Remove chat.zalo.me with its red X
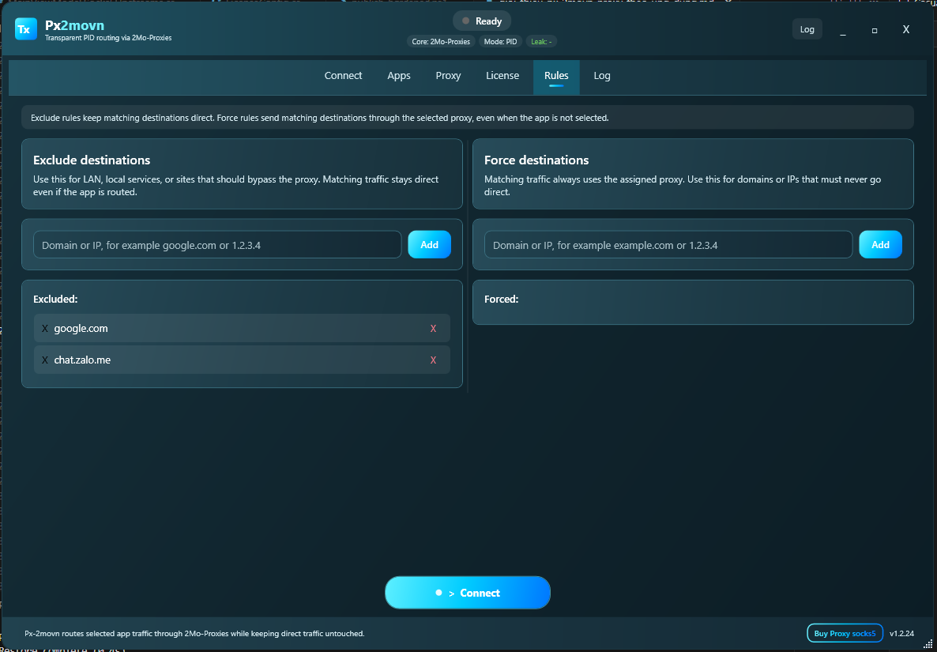The image size is (937, 652). click(433, 360)
